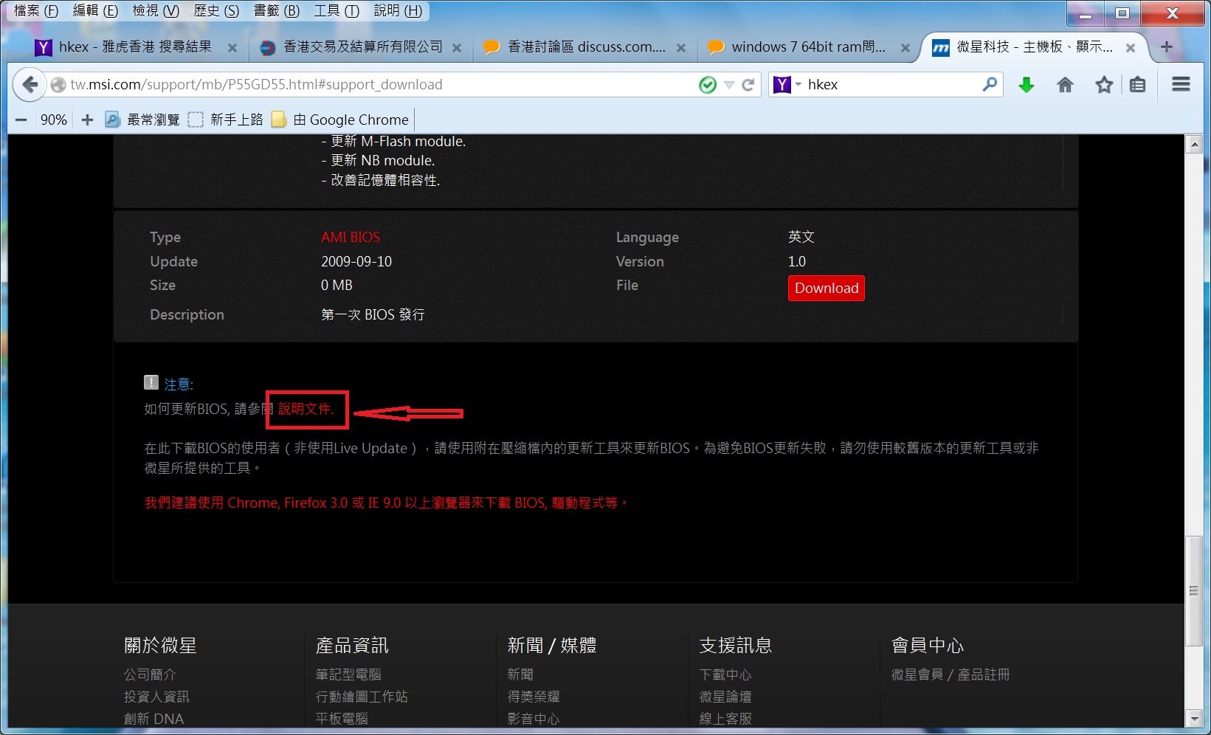The image size is (1211, 735).
Task: Open 檢視 (V) menu
Action: tap(156, 10)
